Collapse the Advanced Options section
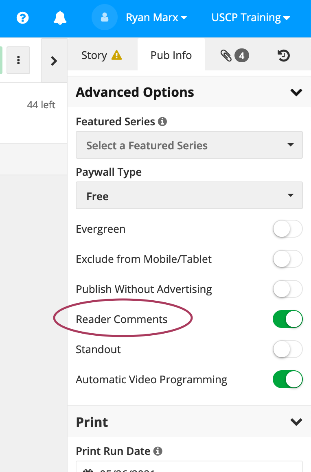The width and height of the screenshot is (311, 472). pos(296,92)
